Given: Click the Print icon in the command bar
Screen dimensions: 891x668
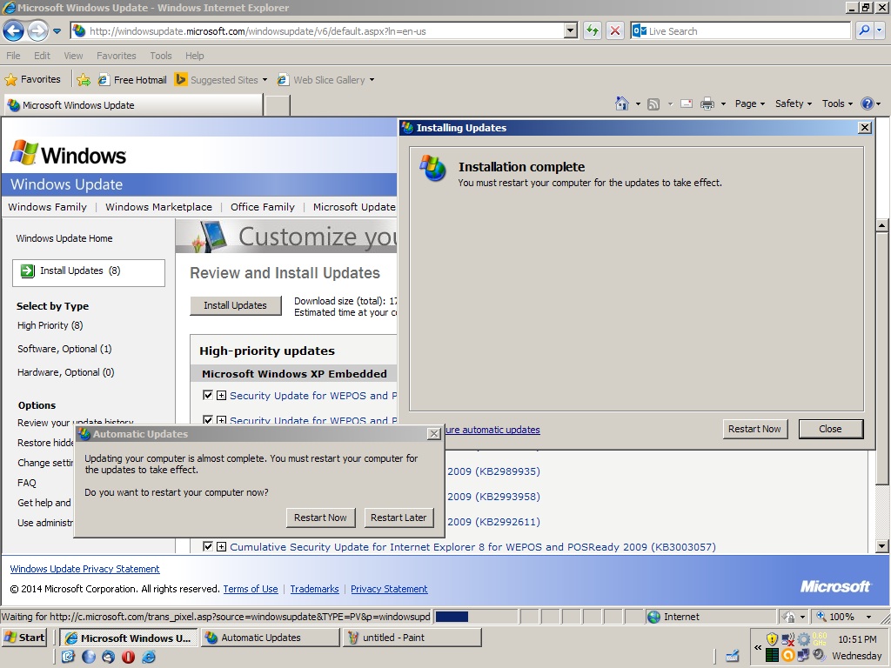Looking at the screenshot, I should click(x=707, y=104).
